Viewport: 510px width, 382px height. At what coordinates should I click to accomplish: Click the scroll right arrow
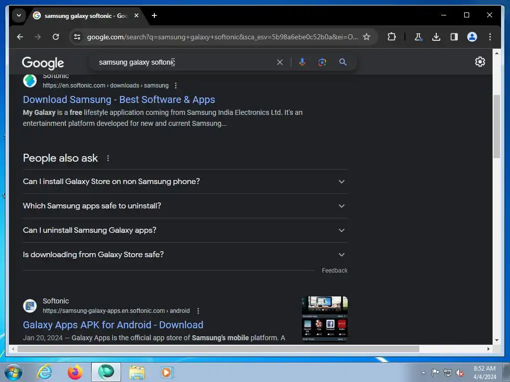488,349
